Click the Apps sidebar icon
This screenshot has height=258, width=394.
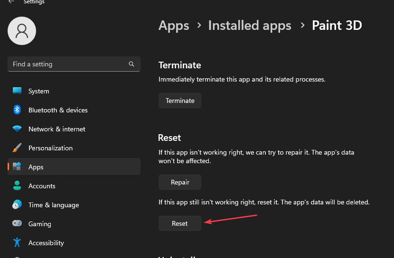(17, 166)
